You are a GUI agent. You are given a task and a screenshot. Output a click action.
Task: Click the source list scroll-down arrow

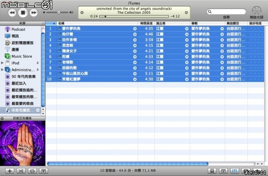pyautogui.click(x=43, y=113)
